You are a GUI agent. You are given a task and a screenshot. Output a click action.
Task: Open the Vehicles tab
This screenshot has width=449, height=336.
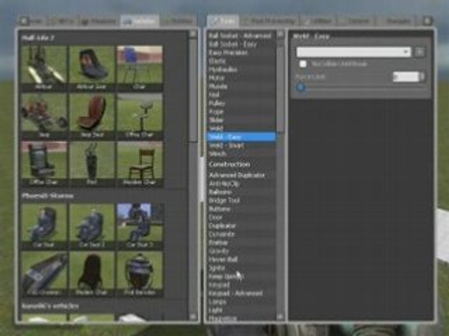coord(140,21)
